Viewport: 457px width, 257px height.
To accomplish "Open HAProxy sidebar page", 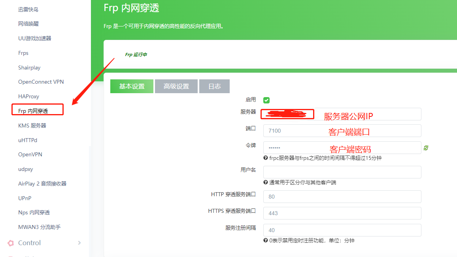I will [28, 96].
